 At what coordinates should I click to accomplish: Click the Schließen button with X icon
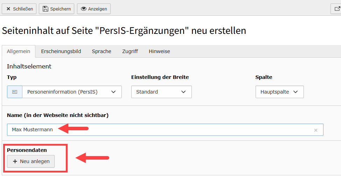pyautogui.click(x=20, y=9)
